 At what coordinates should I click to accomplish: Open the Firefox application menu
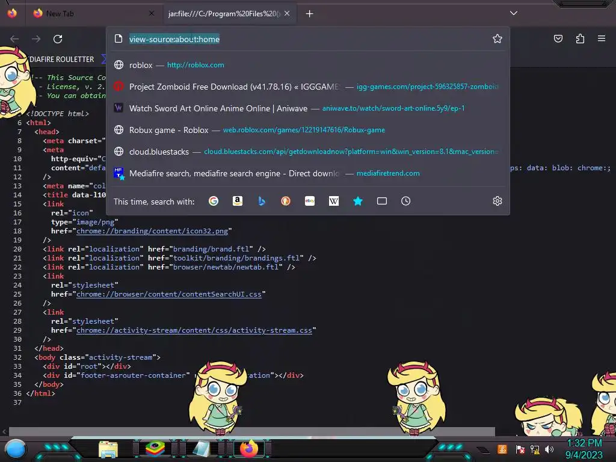pyautogui.click(x=602, y=38)
